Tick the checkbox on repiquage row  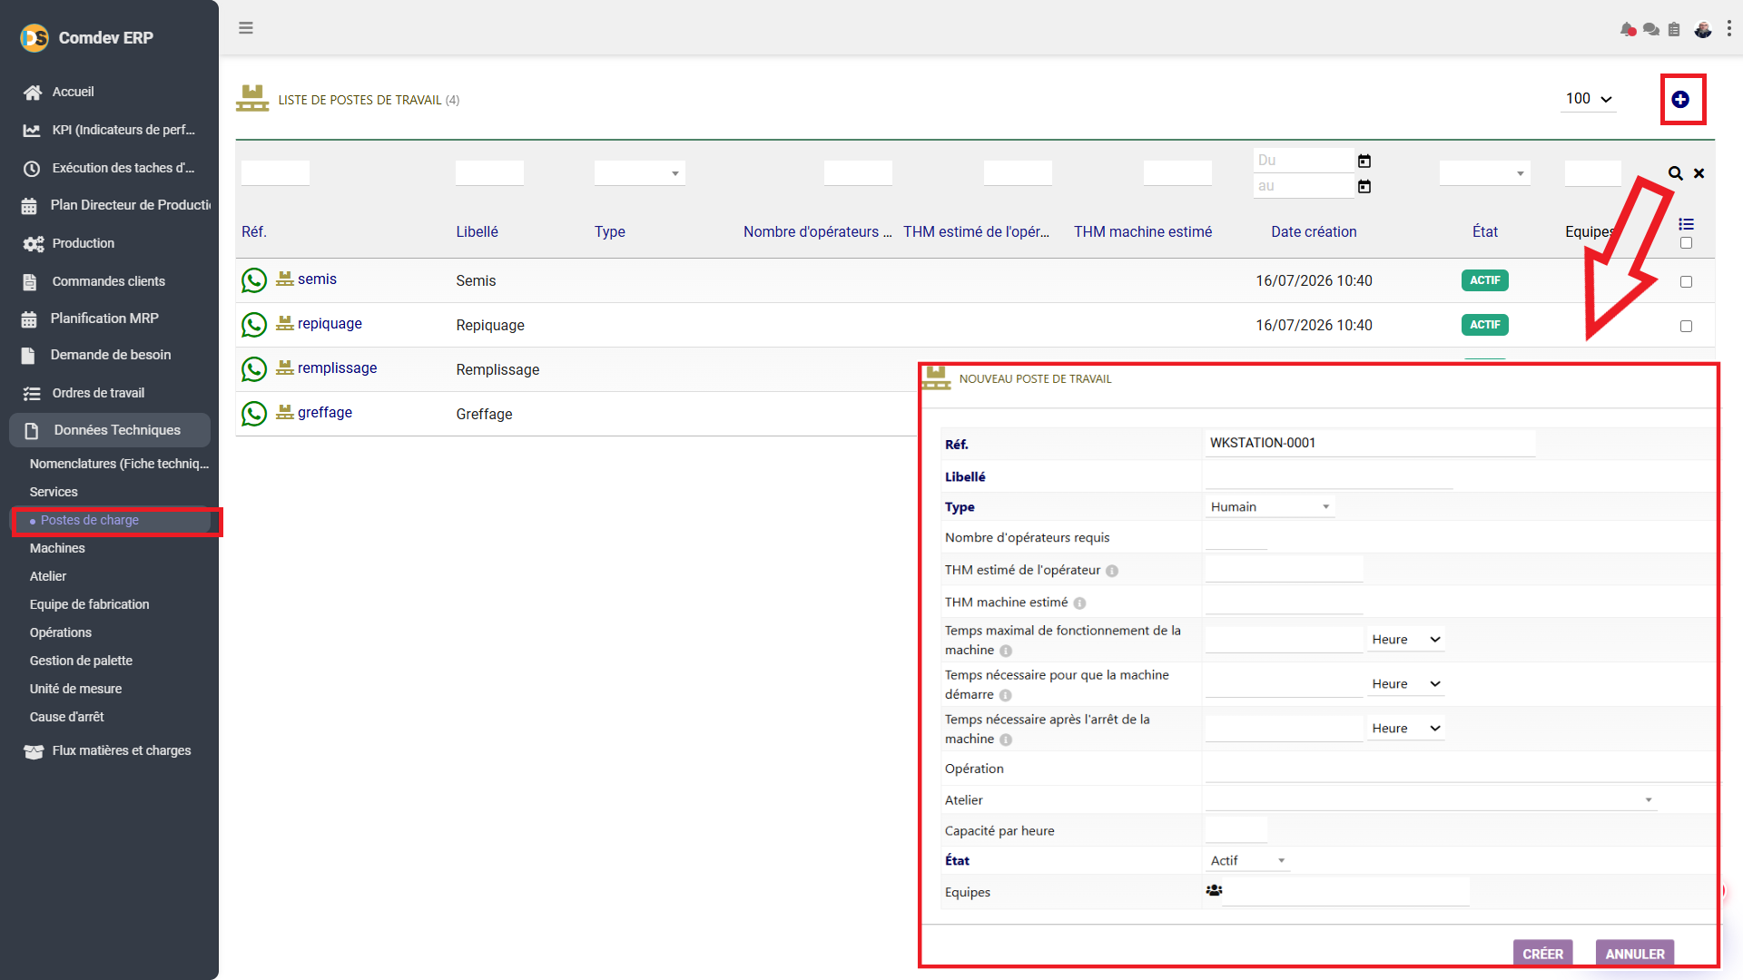tap(1686, 327)
